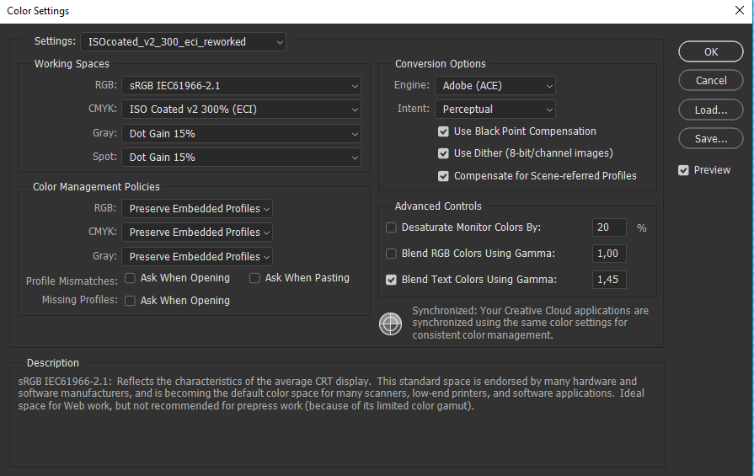Screen dimensions: 754x476
Task: Open conversion Engine dropdown
Action: pyautogui.click(x=495, y=86)
